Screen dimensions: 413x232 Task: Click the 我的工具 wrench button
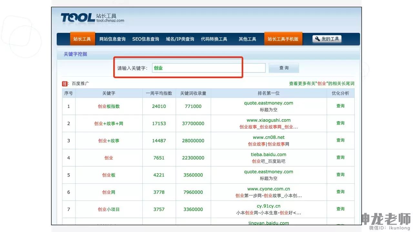point(327,39)
